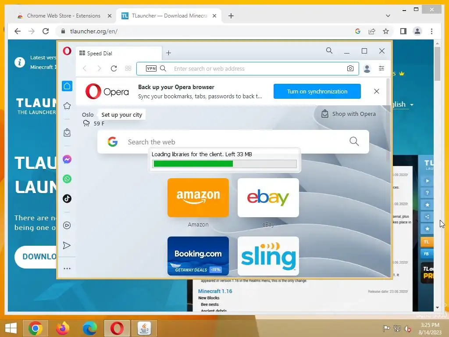Image resolution: width=449 pixels, height=337 pixels.
Task: Click the loading libraries progress bar
Action: click(x=224, y=164)
